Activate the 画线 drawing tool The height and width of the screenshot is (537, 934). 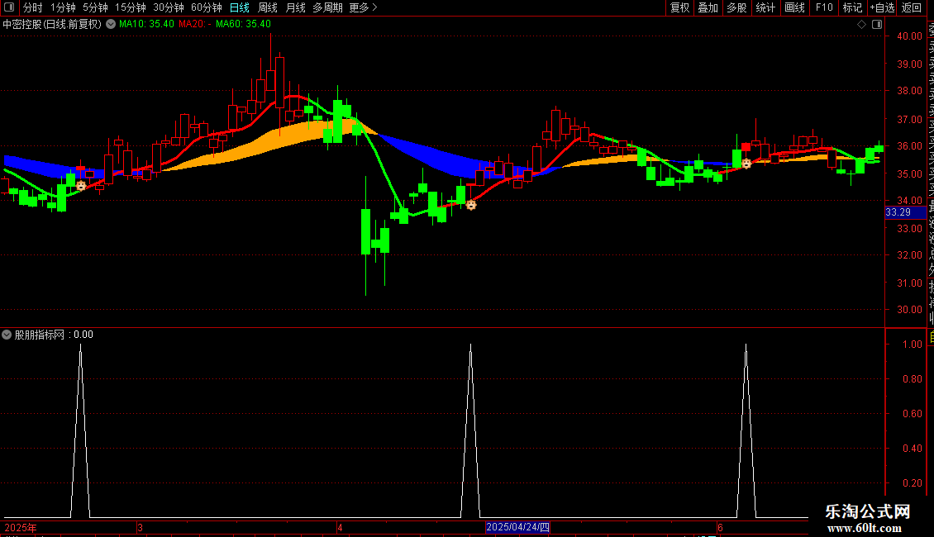794,7
